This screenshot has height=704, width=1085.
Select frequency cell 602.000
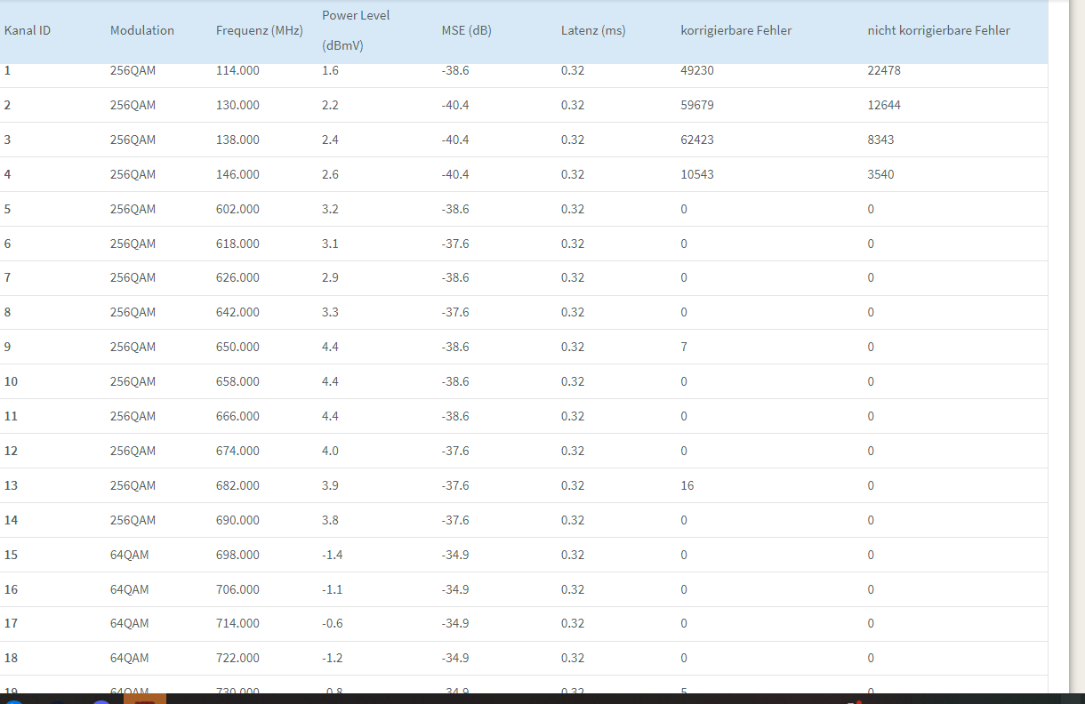pyautogui.click(x=237, y=209)
